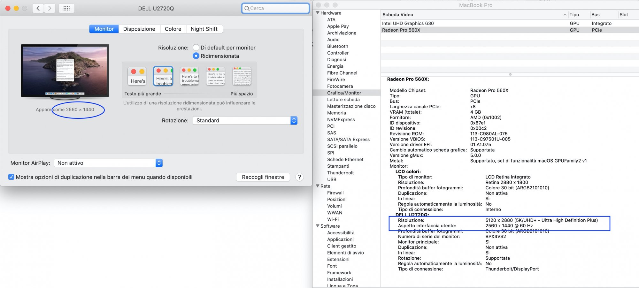
Task: Select the Intel UHD Graphics 630 row
Action: click(x=510, y=23)
